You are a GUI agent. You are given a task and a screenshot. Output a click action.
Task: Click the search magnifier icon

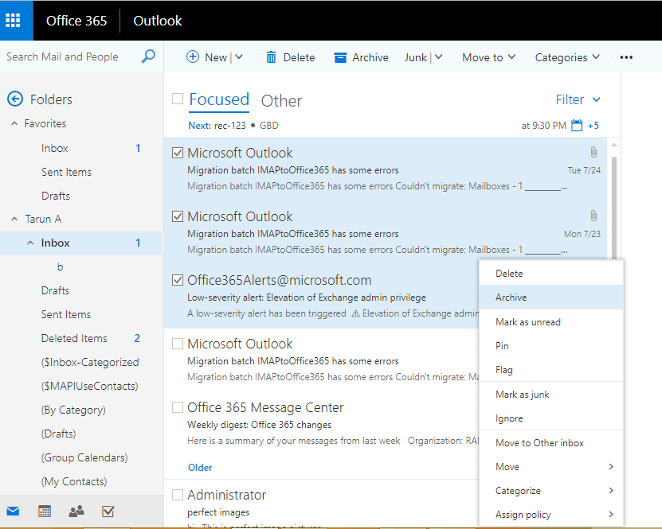[x=148, y=56]
